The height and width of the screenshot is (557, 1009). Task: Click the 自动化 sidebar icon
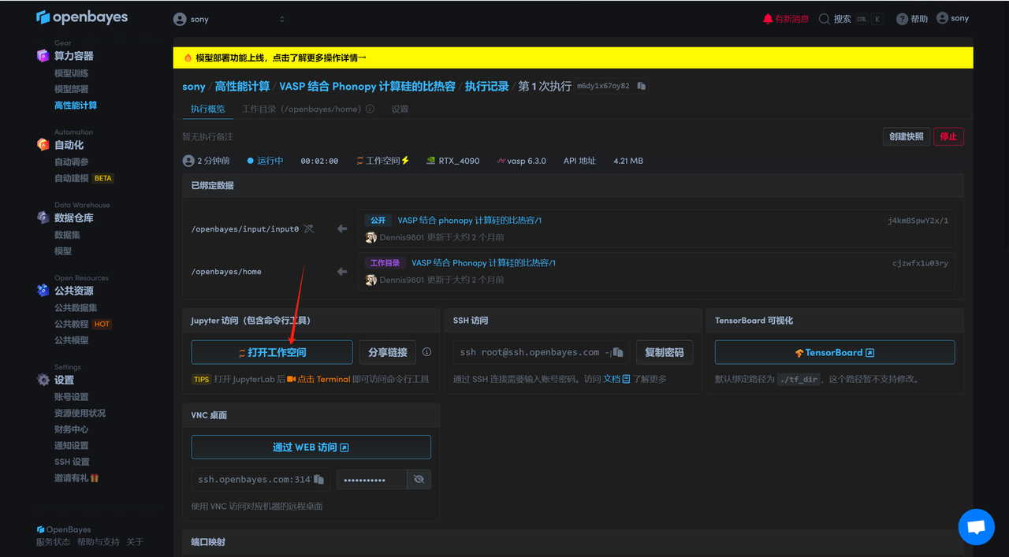point(43,145)
